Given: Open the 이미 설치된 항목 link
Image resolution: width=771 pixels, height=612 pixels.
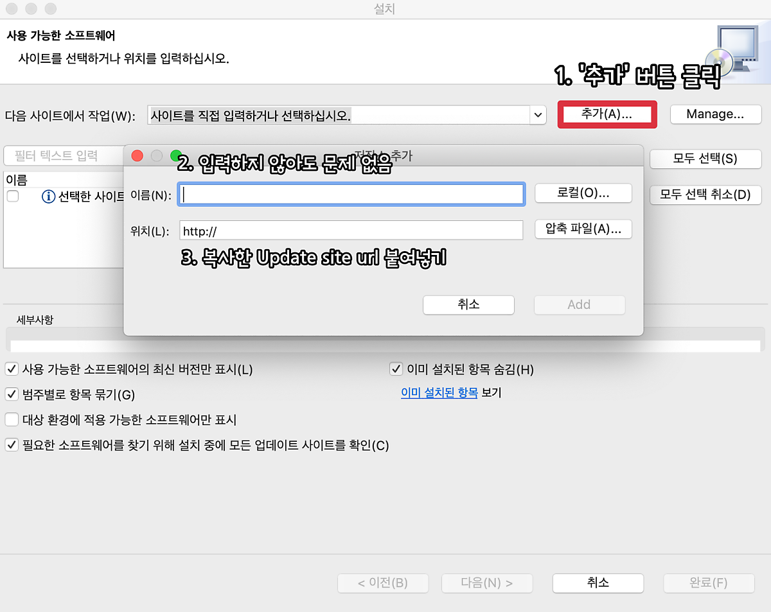Looking at the screenshot, I should pos(439,393).
